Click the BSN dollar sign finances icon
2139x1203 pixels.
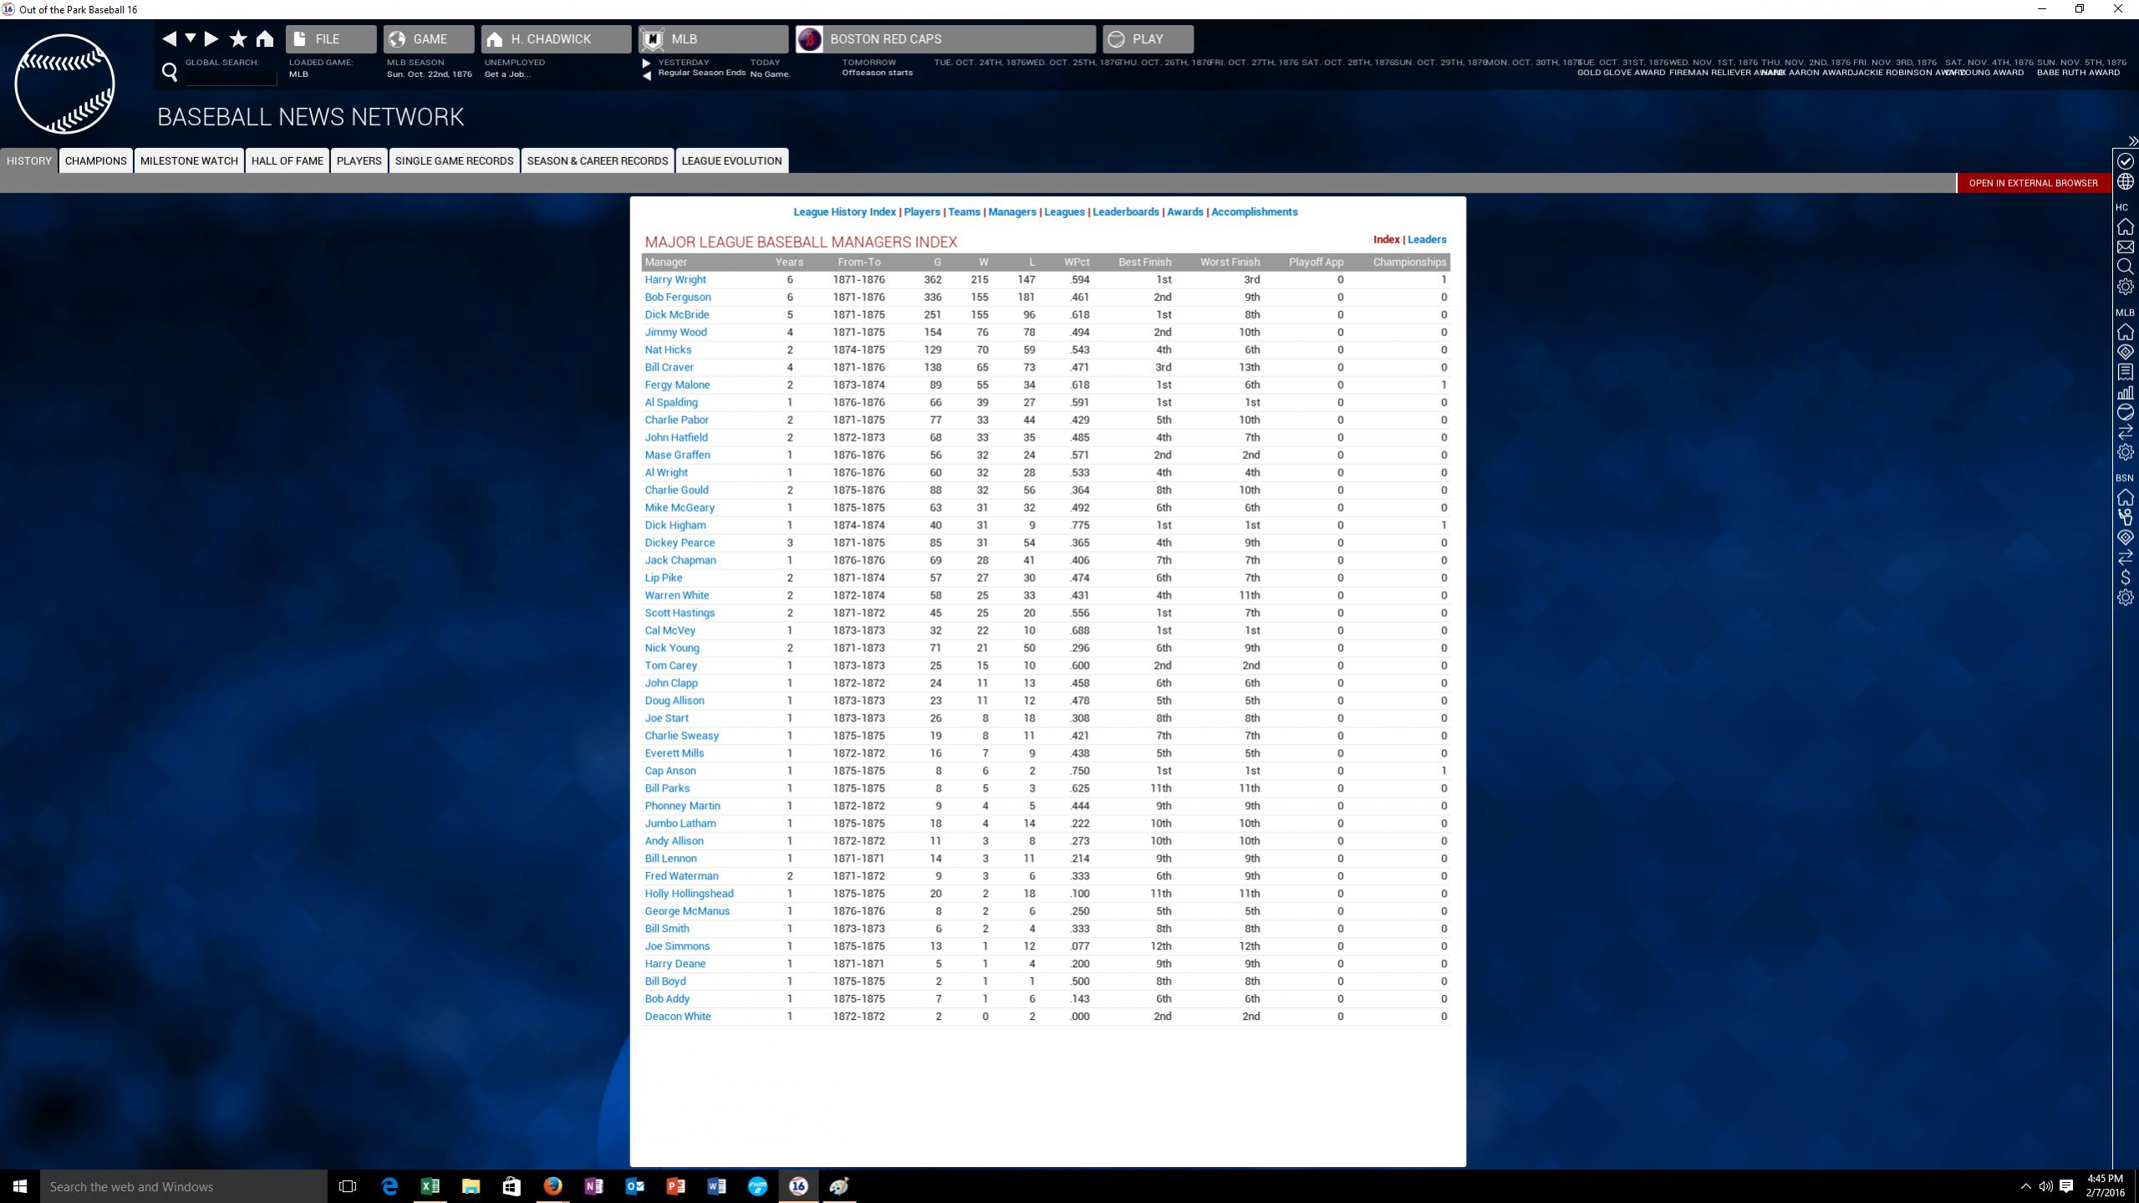click(2125, 578)
